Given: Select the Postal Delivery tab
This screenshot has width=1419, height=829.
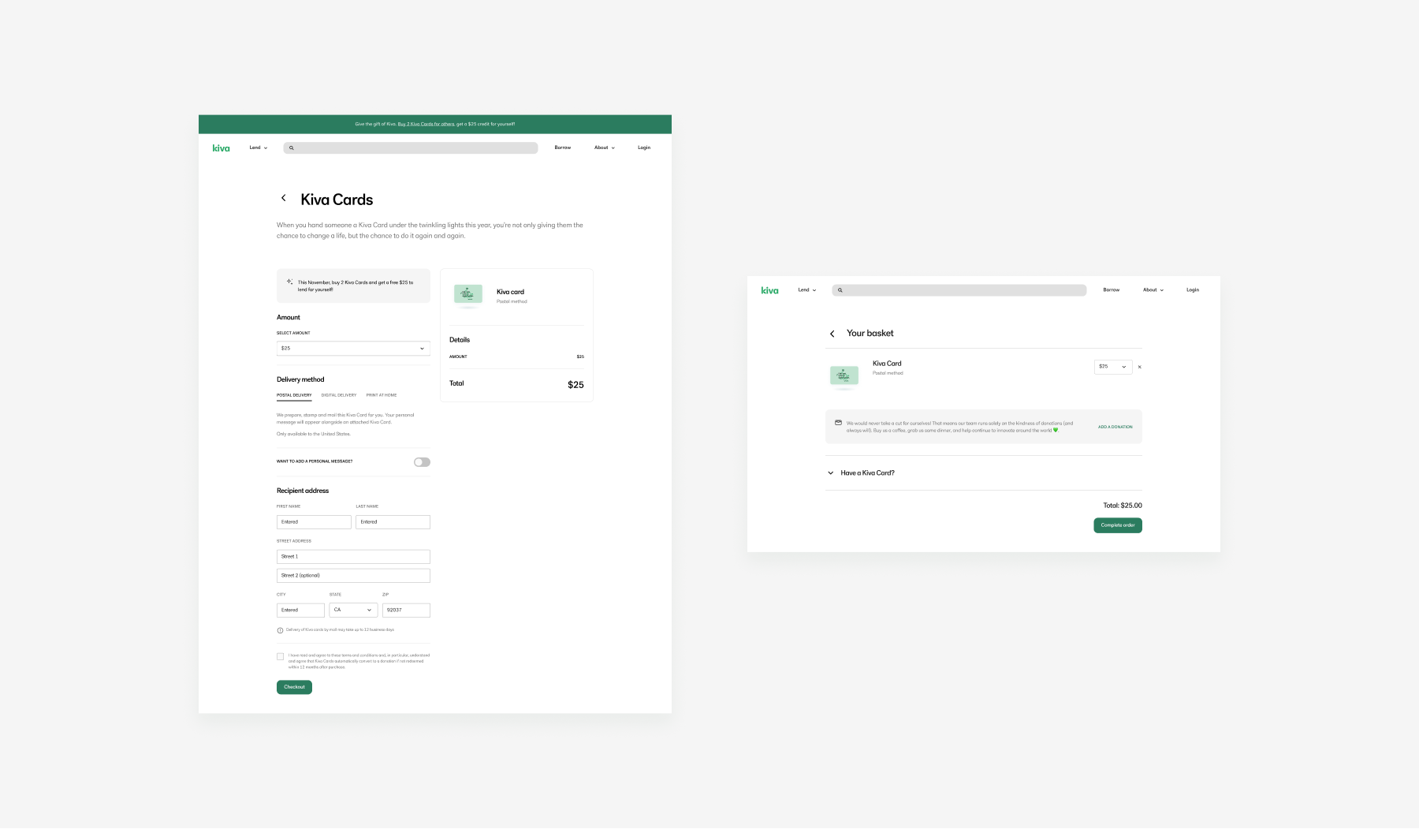Looking at the screenshot, I should pyautogui.click(x=294, y=395).
